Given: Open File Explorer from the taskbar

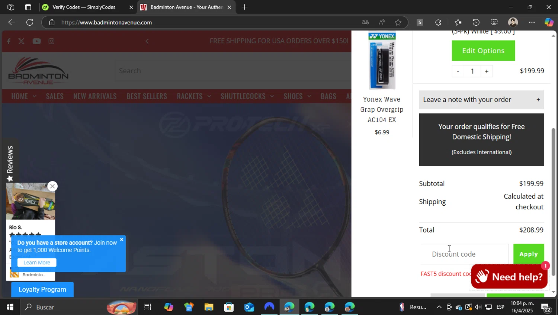Looking at the screenshot, I should (209, 307).
